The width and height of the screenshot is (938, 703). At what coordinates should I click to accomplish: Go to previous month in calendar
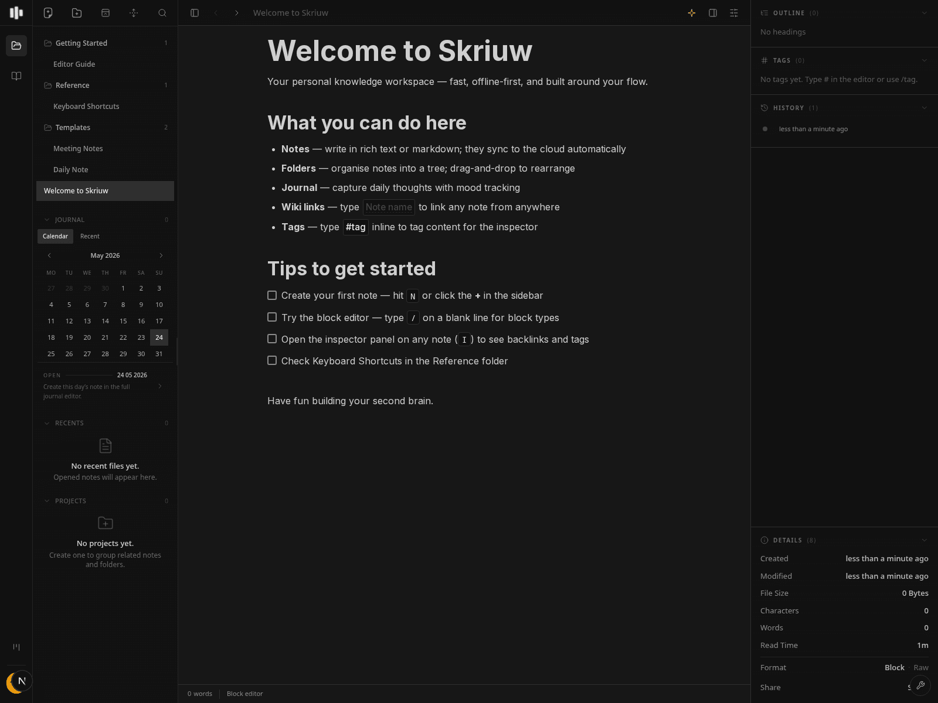49,255
